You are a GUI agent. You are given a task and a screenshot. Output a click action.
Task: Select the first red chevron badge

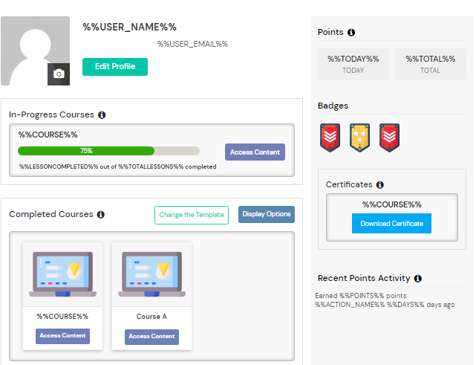pos(330,138)
